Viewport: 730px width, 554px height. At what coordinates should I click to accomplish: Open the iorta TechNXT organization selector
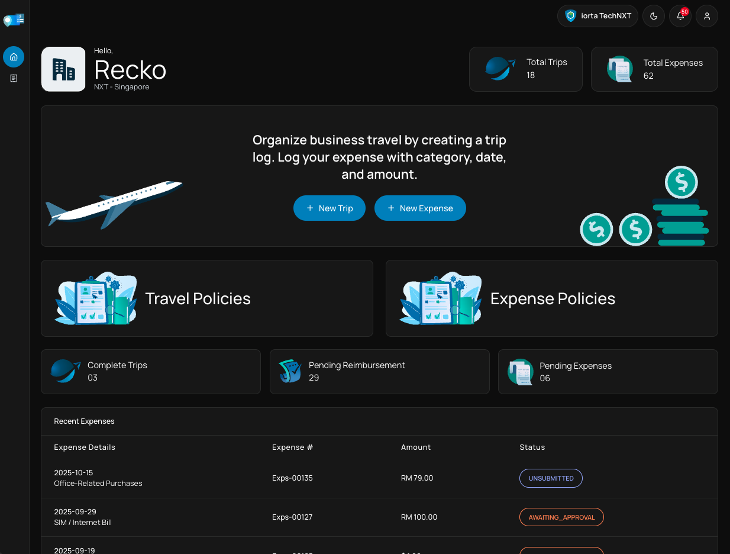coord(597,16)
